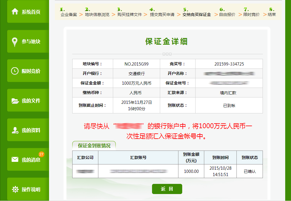
Task: Click the folder icon for 我的文件
Action: pos(15,101)
